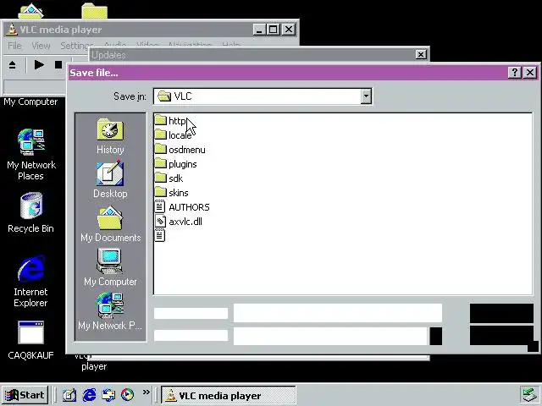Screen dimensions: 542x406
Task: Choose My Computer in places bar
Action: [110, 267]
